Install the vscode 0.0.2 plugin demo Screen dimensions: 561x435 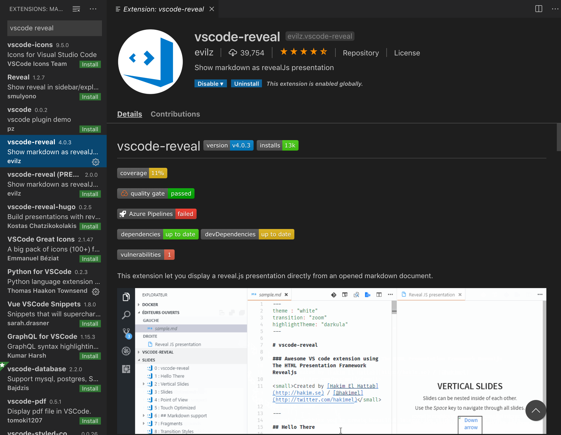(x=90, y=129)
